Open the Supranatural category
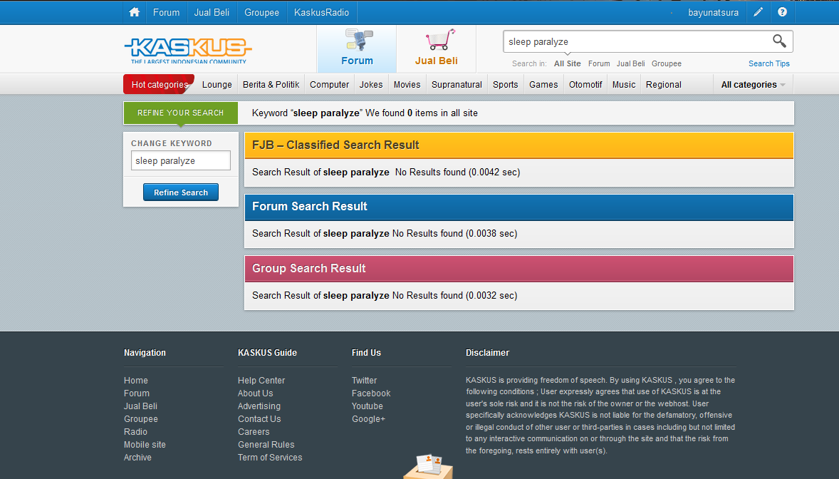Screen dimensions: 839x479 (x=457, y=85)
